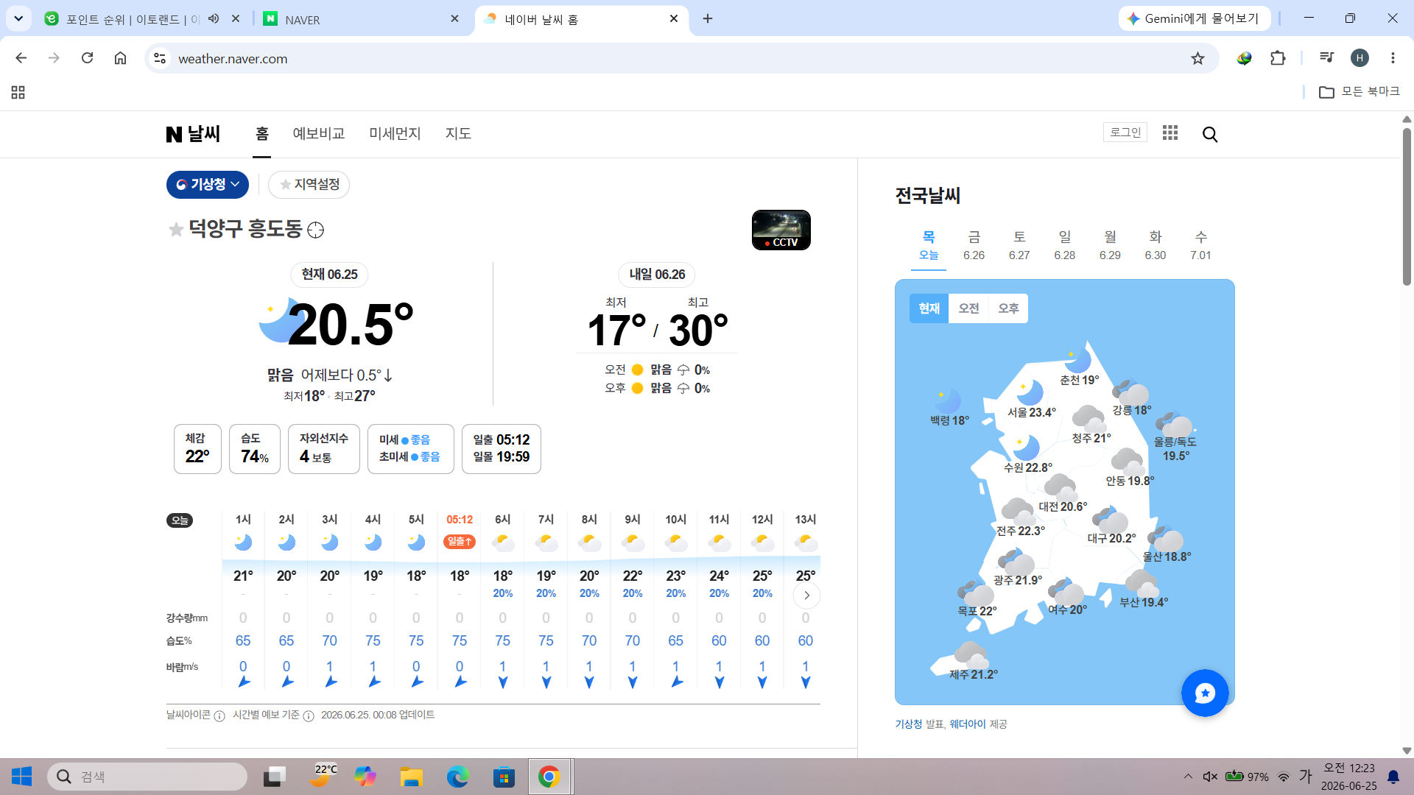
Task: Open 기상청 link under map
Action: pyautogui.click(x=908, y=724)
